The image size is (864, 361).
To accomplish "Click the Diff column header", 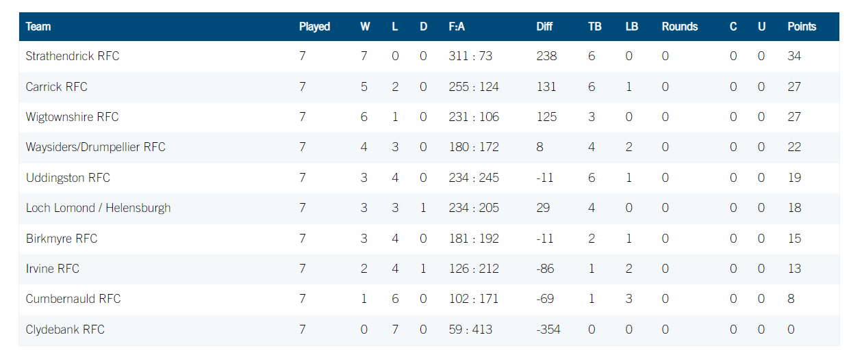I will [544, 27].
